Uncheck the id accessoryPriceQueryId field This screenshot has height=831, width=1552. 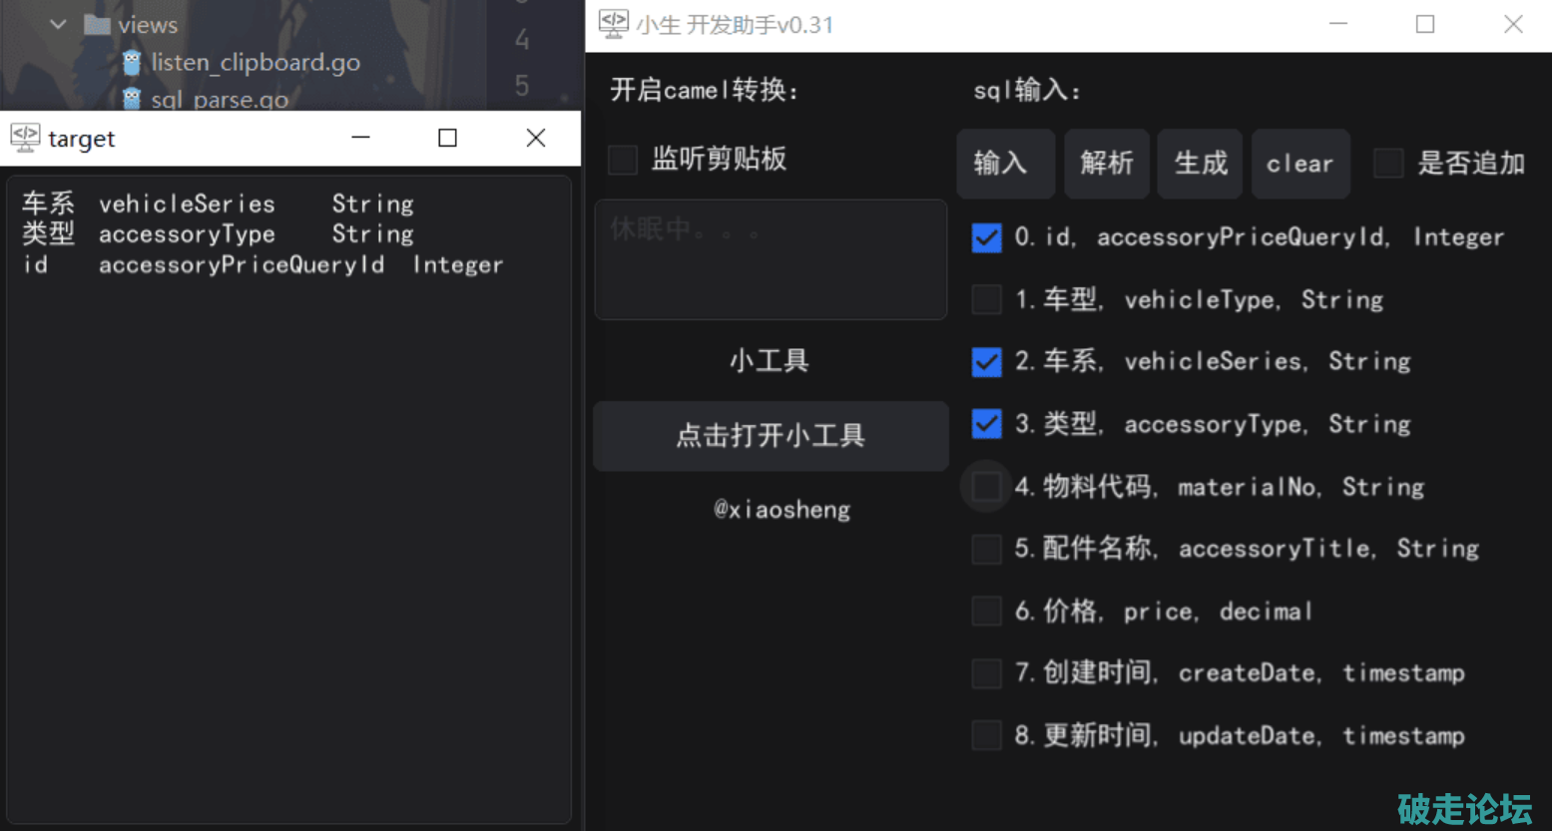986,237
